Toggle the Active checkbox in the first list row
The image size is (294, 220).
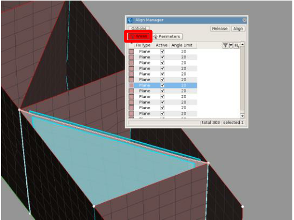pyautogui.click(x=163, y=52)
